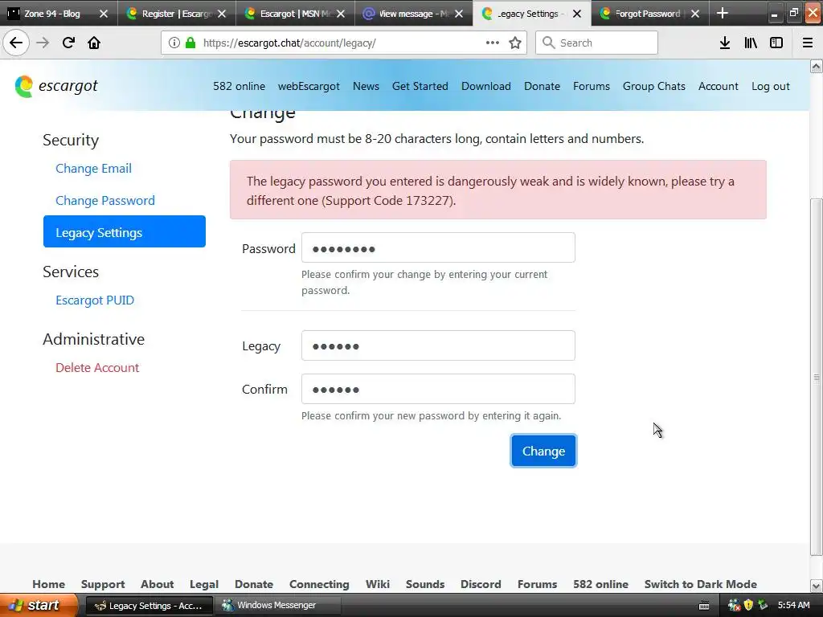Screen dimensions: 823x617
Task: Open News in the top navigation
Action: point(366,86)
